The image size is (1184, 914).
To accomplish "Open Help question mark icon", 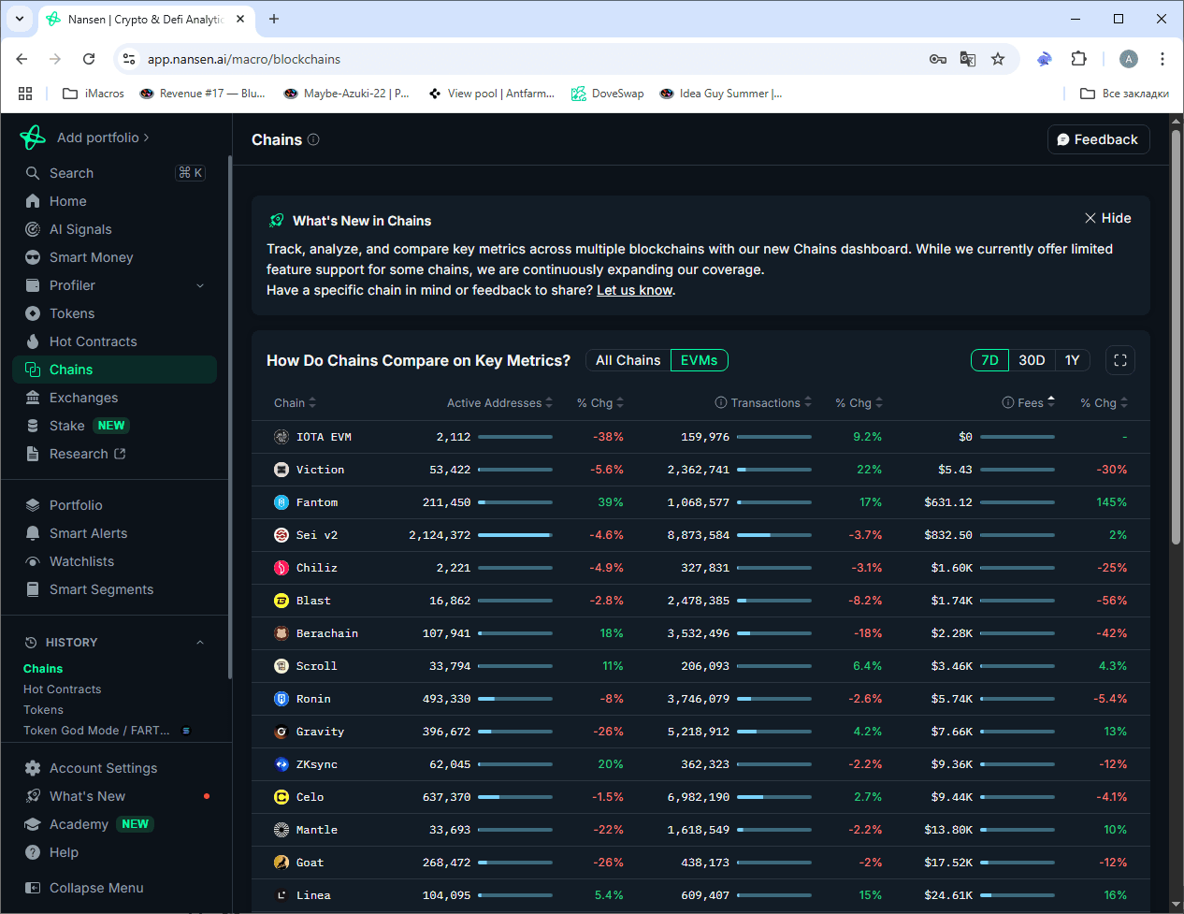I will 33,852.
